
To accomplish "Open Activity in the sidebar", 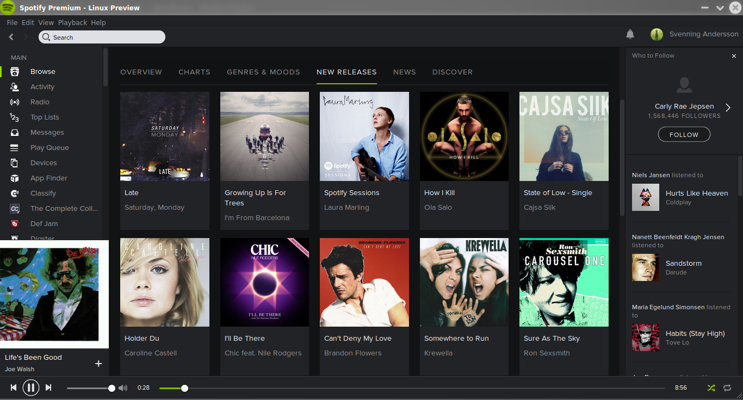I will click(42, 87).
